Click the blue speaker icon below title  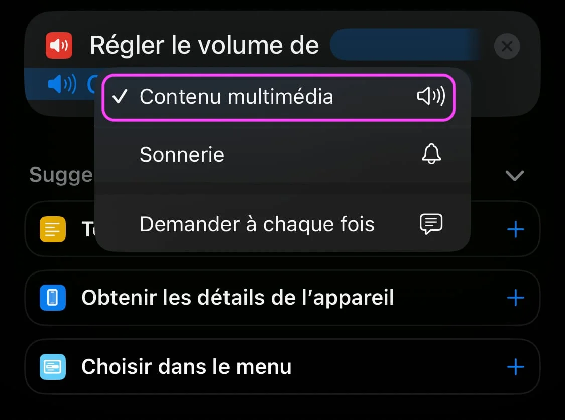coord(62,84)
